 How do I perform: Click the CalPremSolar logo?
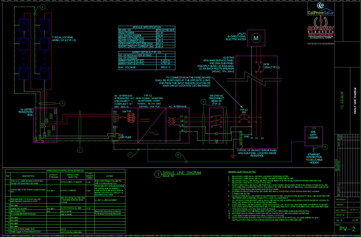click(321, 9)
